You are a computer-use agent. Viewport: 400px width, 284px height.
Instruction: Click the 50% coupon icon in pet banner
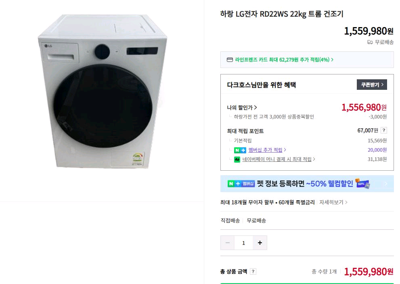coord(362,184)
